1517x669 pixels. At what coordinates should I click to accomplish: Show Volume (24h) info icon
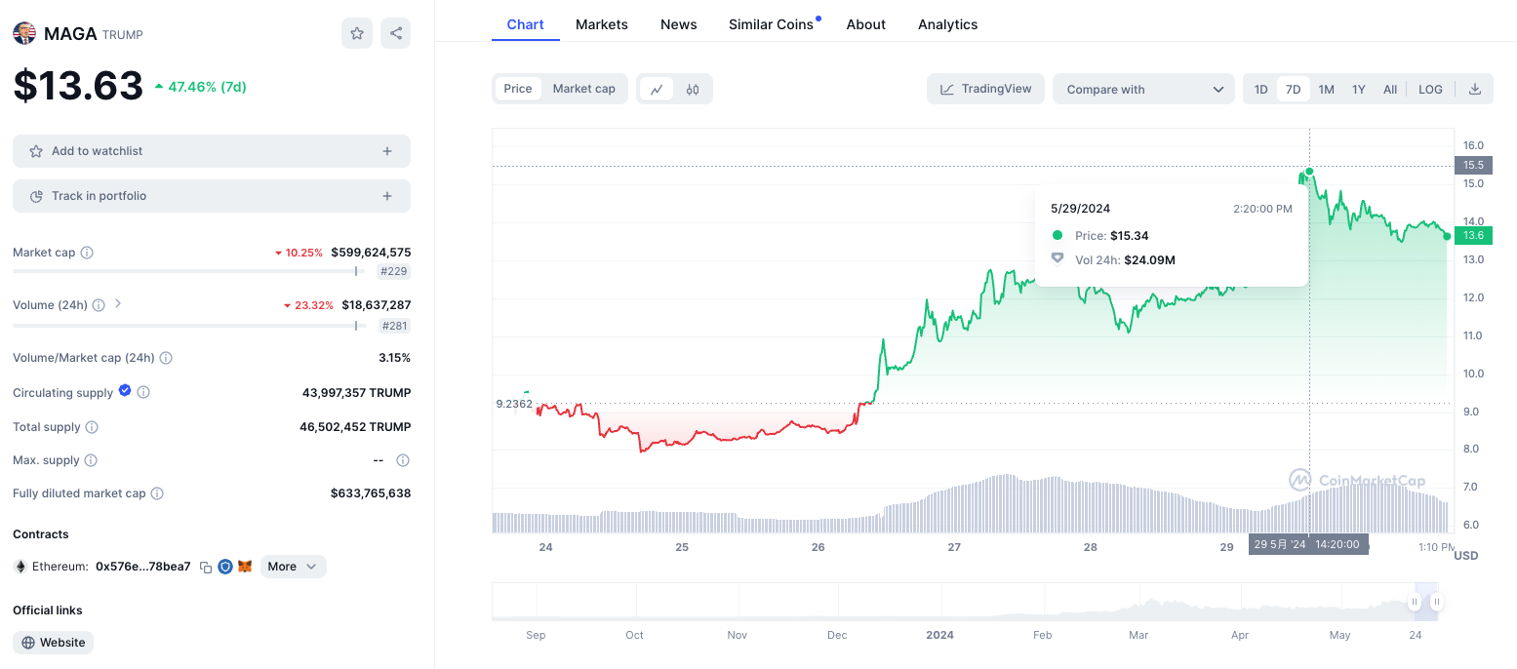pos(98,305)
